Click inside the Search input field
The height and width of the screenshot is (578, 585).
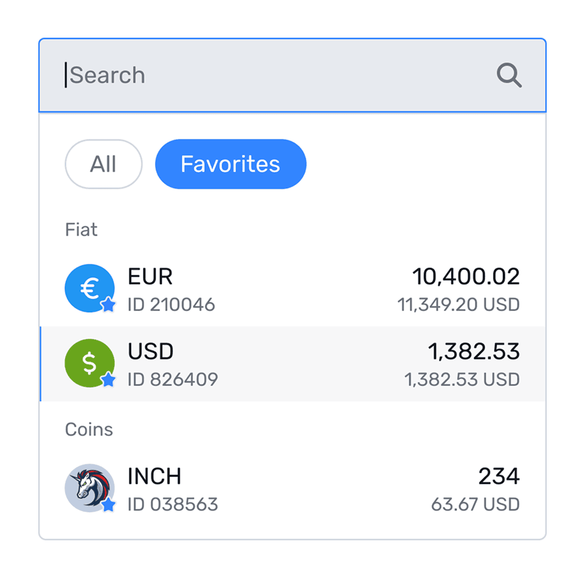tap(179, 75)
